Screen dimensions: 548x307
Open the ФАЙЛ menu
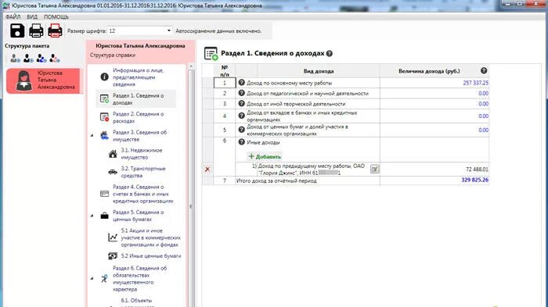point(13,16)
